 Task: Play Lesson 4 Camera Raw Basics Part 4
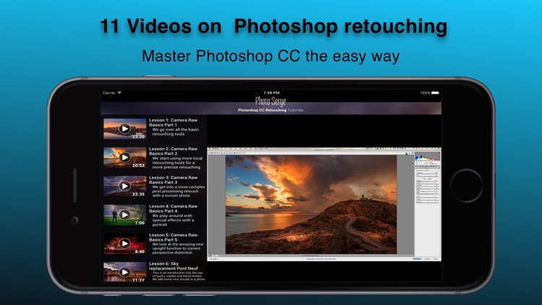(124, 215)
